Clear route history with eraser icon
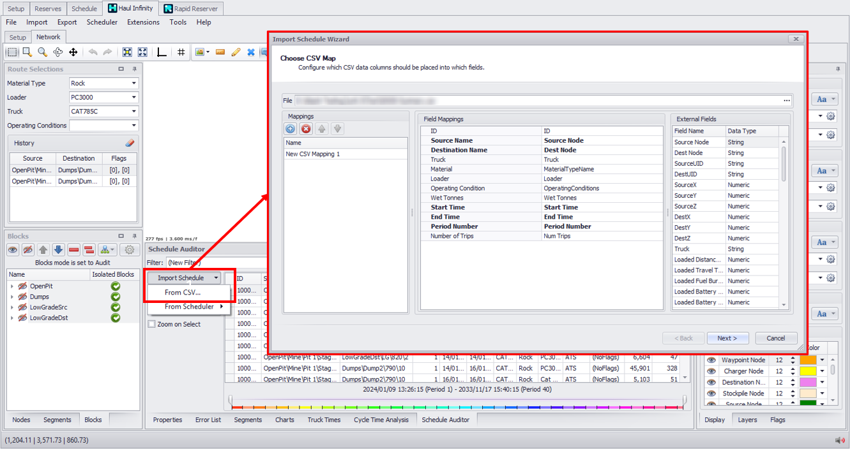The image size is (850, 449). click(130, 143)
